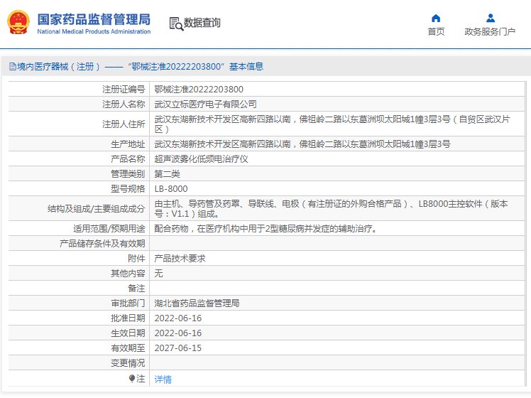Click the 附件 row label
The image size is (531, 398).
[x=136, y=259]
